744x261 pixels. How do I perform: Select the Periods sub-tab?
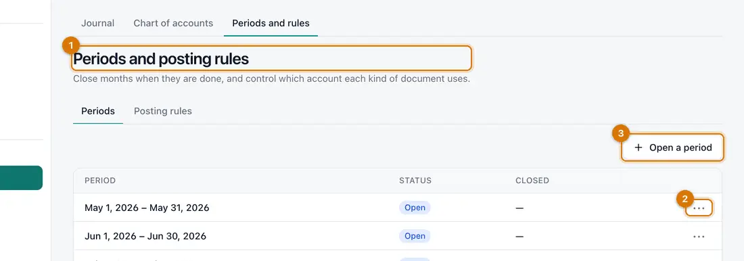(x=98, y=111)
